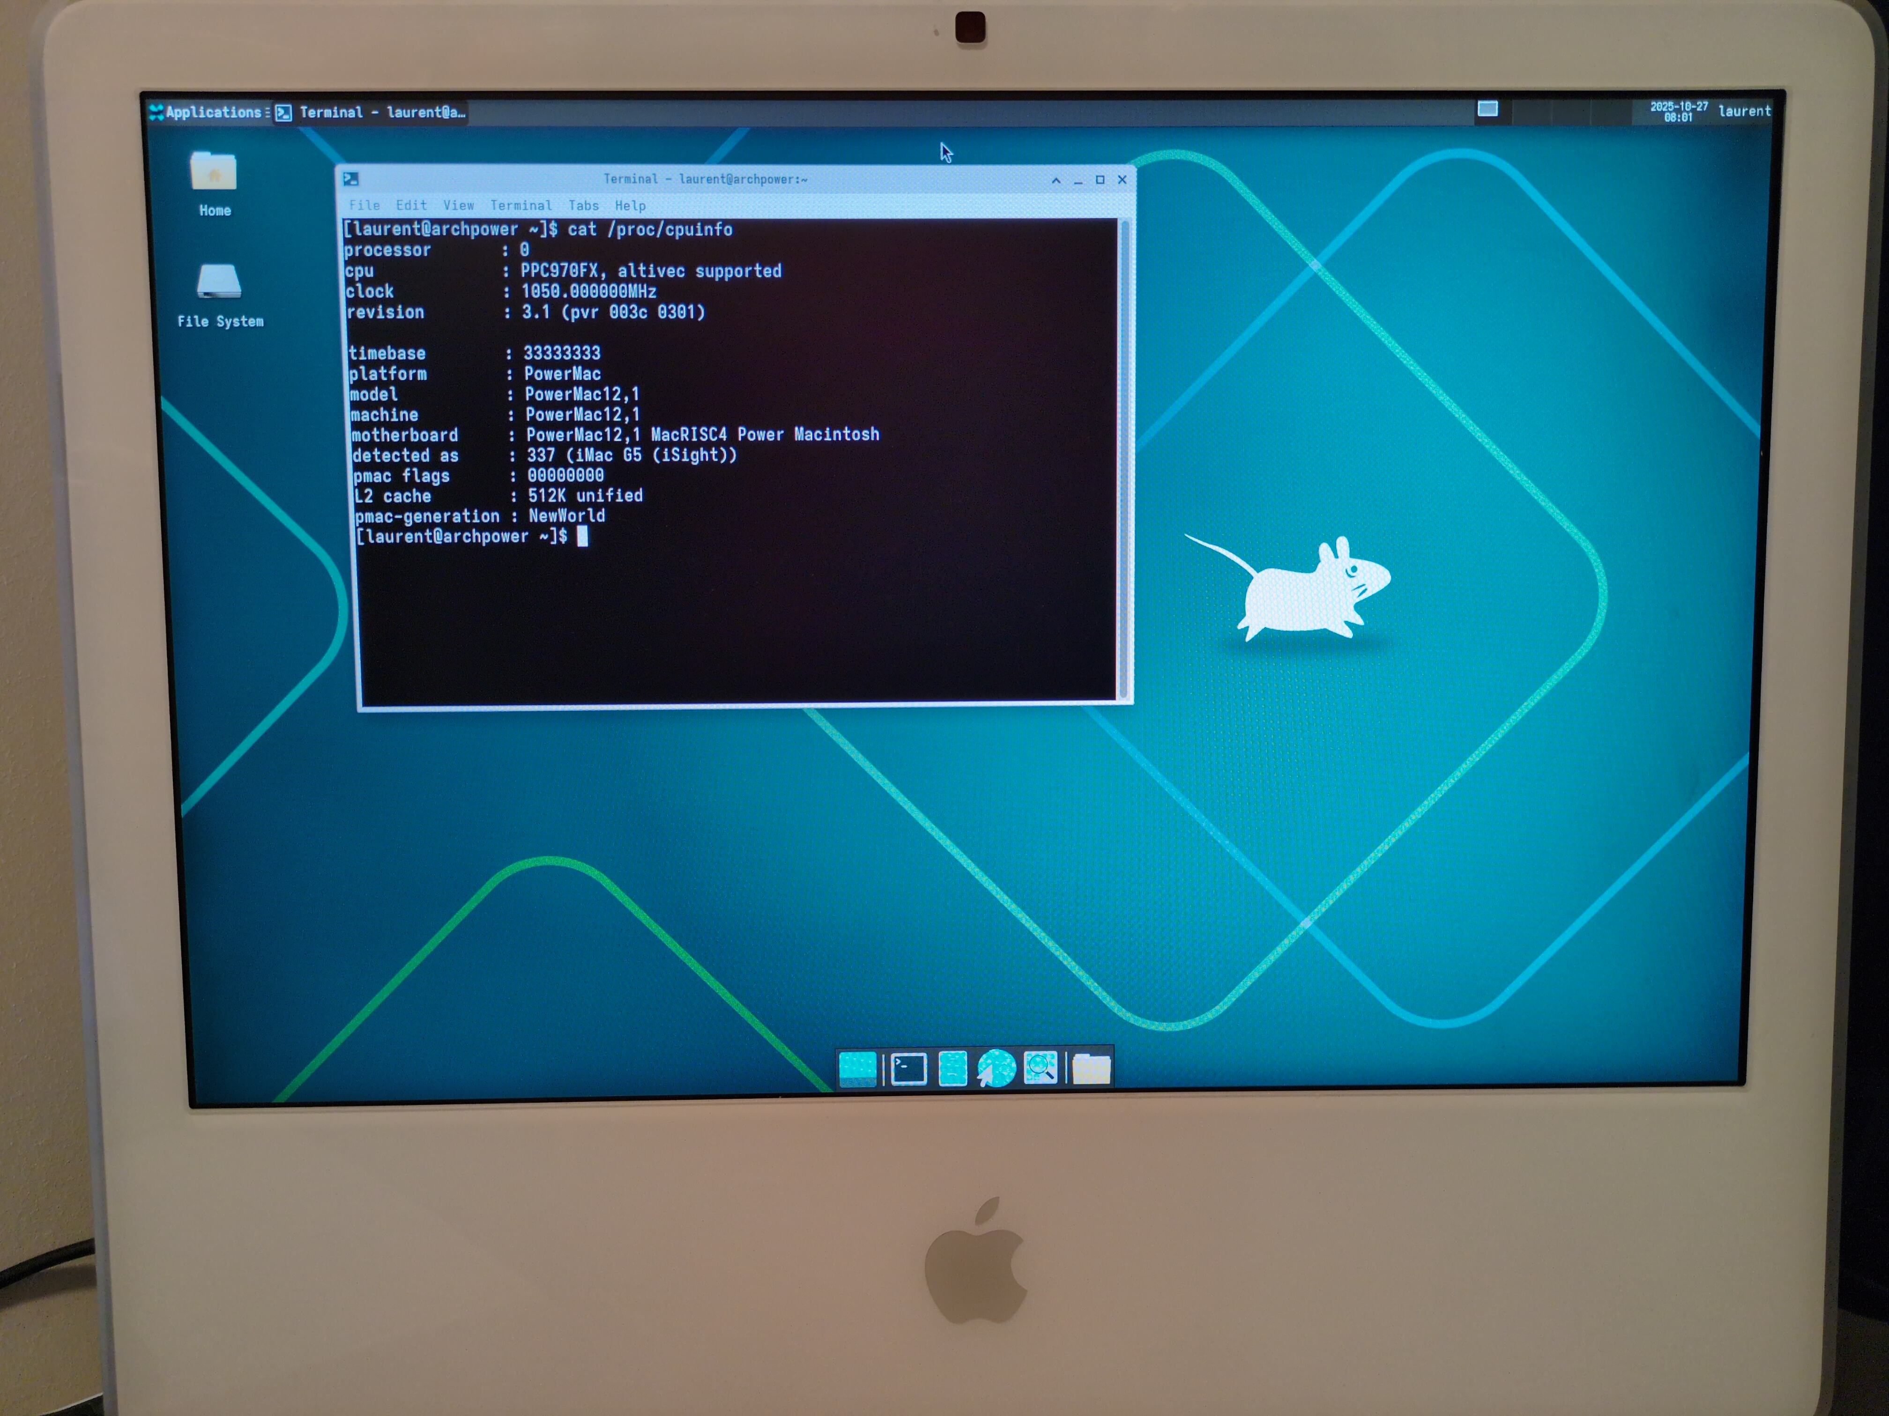Launch Terminal Emulator from the dock
This screenshot has height=1416, width=1889.
point(908,1068)
